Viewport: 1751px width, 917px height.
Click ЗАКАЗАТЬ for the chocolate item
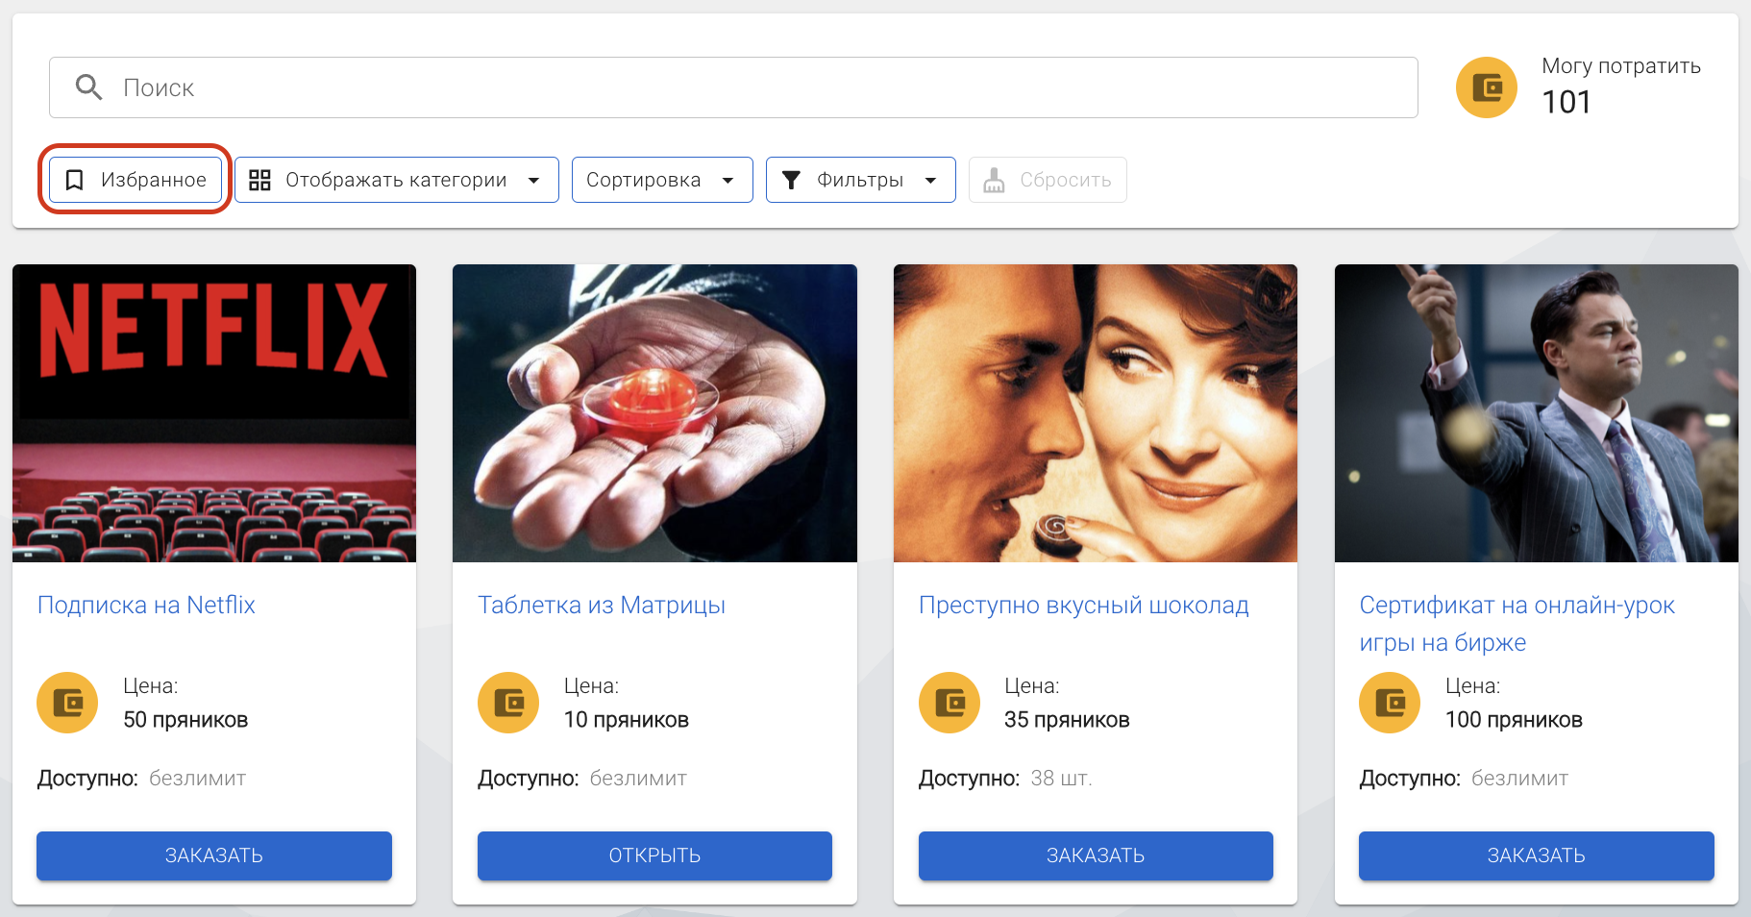pyautogui.click(x=1096, y=855)
